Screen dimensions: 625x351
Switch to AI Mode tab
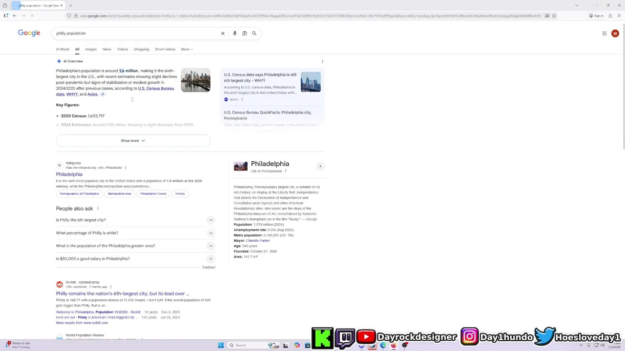pyautogui.click(x=62, y=49)
